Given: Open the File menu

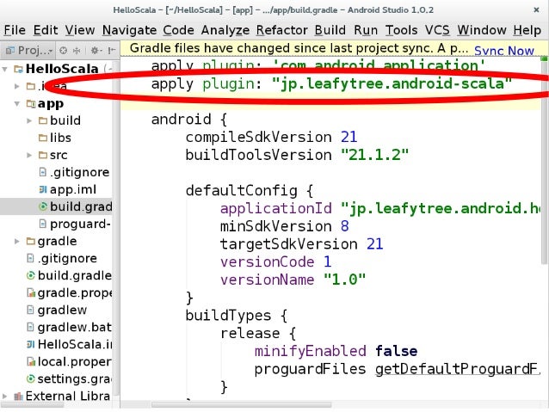Looking at the screenshot, I should tap(15, 30).
